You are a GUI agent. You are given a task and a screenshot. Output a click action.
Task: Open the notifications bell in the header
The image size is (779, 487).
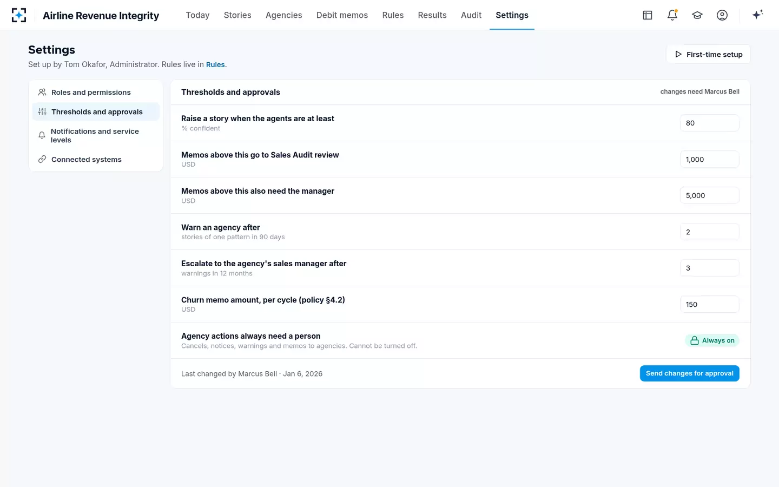(x=672, y=15)
